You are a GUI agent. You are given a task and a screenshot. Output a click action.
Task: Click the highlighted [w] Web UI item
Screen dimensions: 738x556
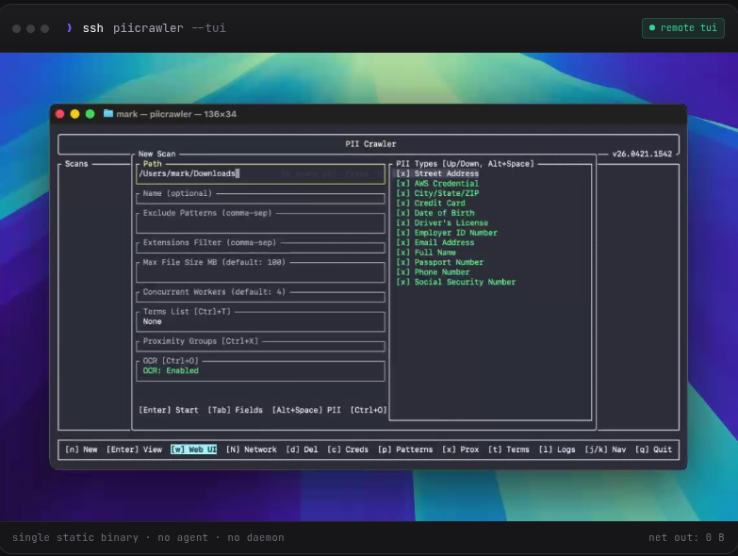(193, 450)
